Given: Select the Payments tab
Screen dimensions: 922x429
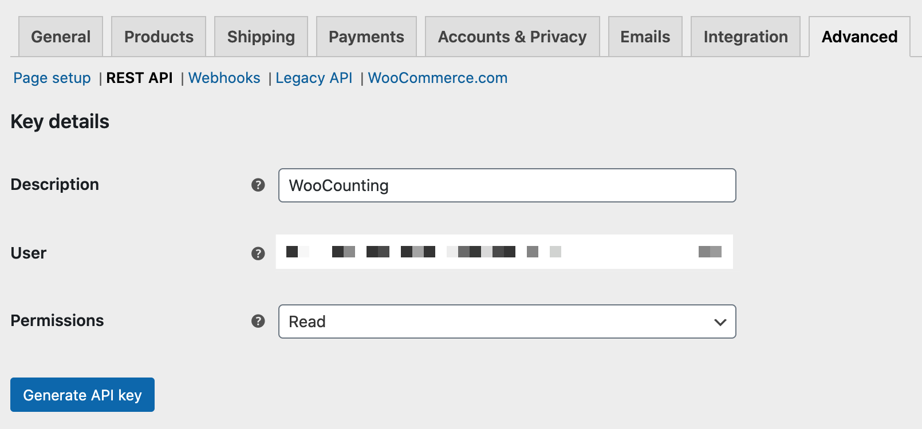Looking at the screenshot, I should click(x=367, y=37).
